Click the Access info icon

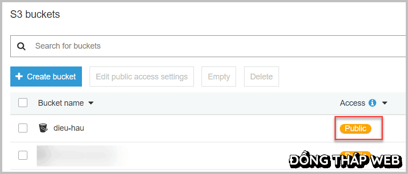pyautogui.click(x=372, y=103)
